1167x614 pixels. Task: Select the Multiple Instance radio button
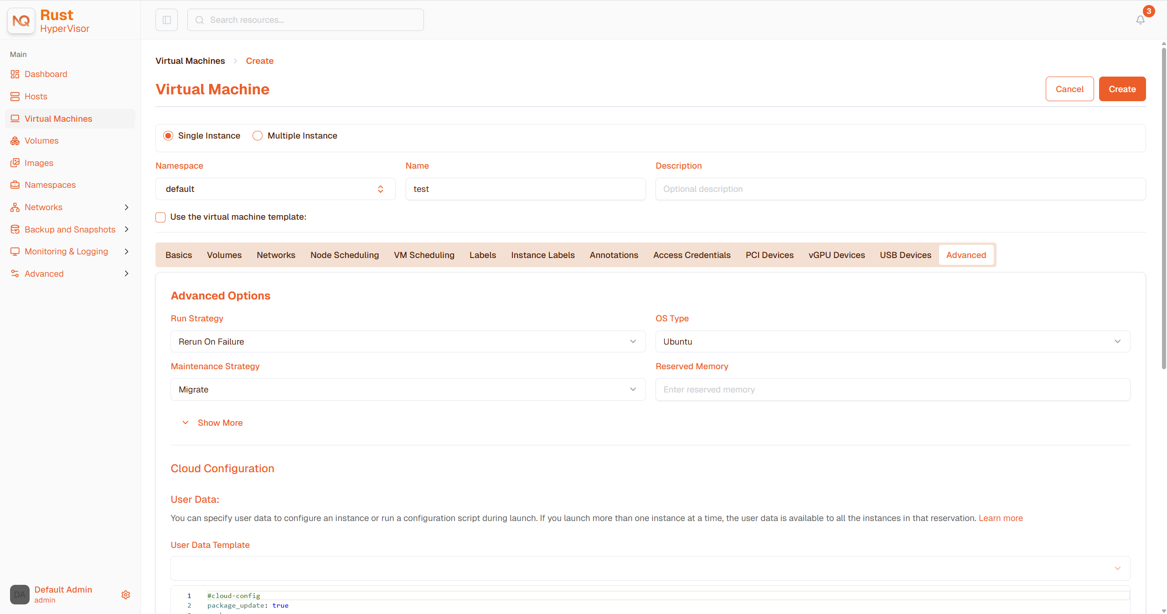click(258, 136)
